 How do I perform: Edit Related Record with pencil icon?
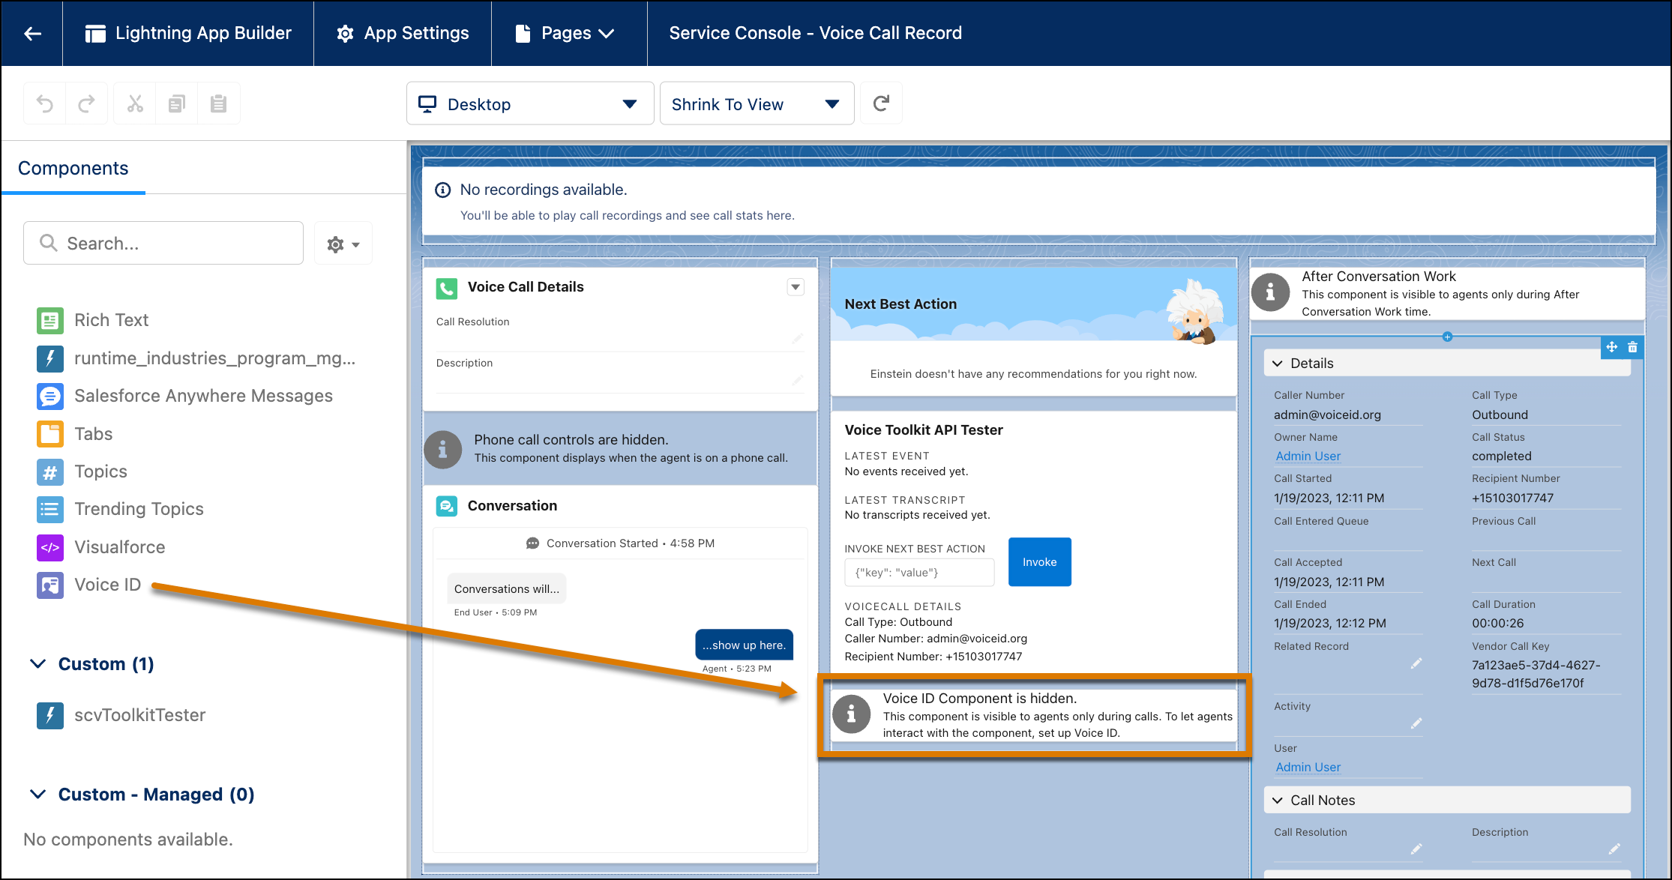(1416, 663)
